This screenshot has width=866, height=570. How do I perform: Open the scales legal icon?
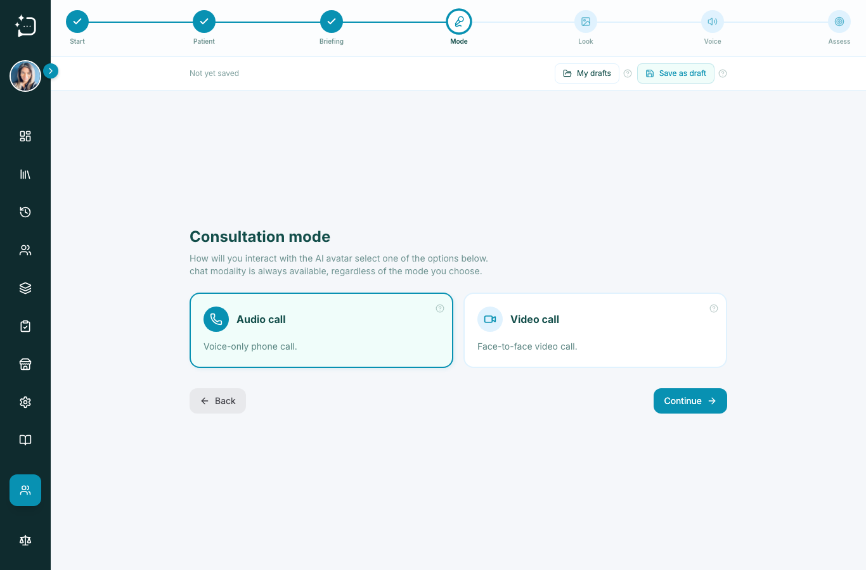click(25, 540)
